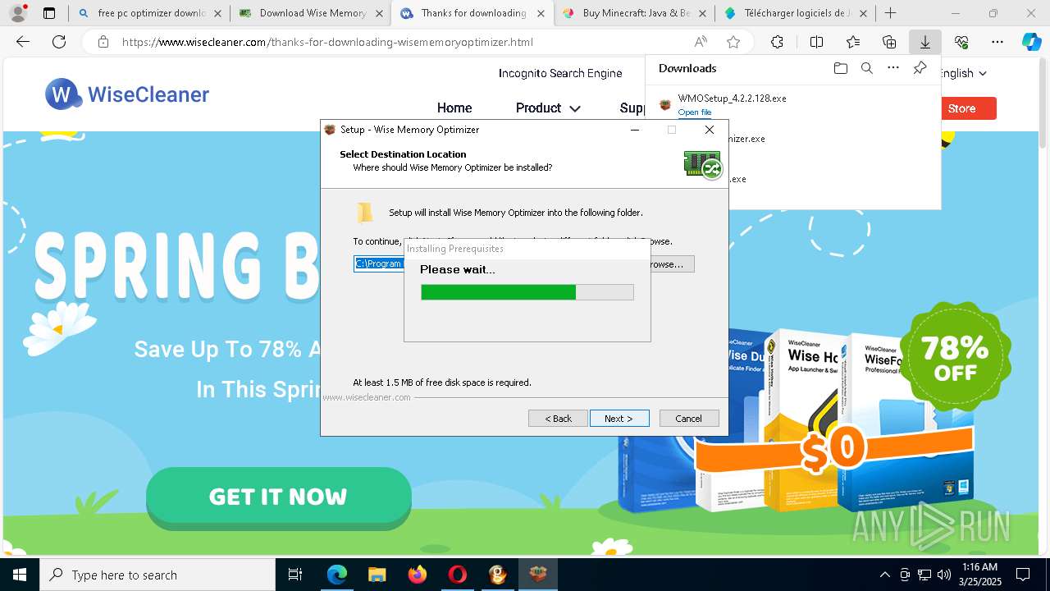Open Edge Settings and more menu
The width and height of the screenshot is (1050, 591).
(997, 43)
